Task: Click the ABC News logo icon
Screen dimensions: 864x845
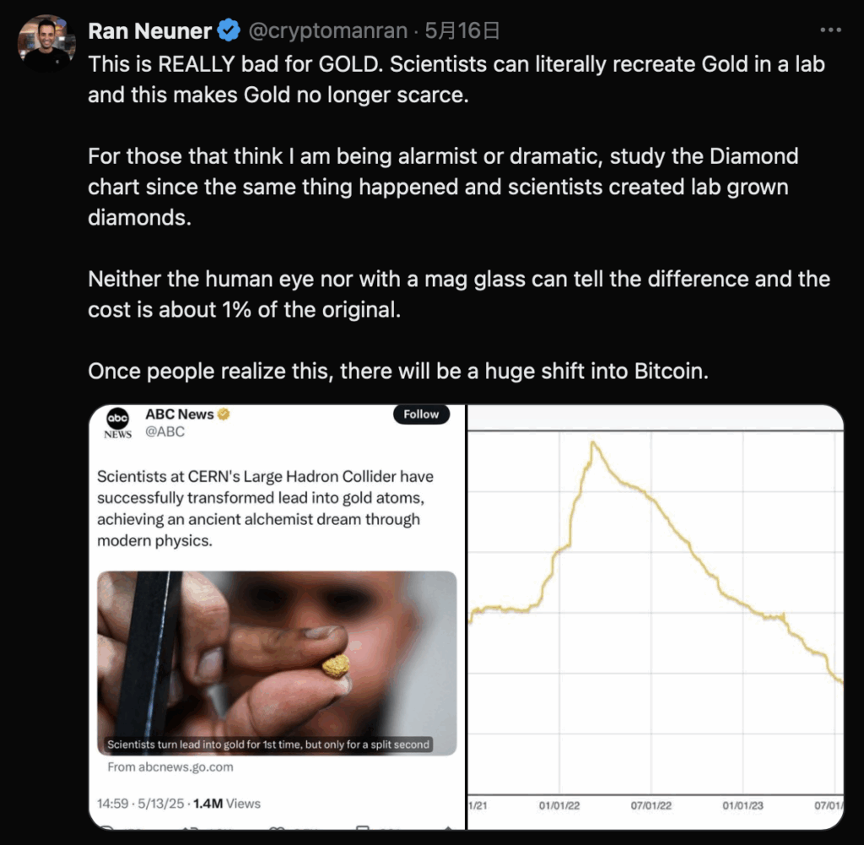Action: coord(117,422)
